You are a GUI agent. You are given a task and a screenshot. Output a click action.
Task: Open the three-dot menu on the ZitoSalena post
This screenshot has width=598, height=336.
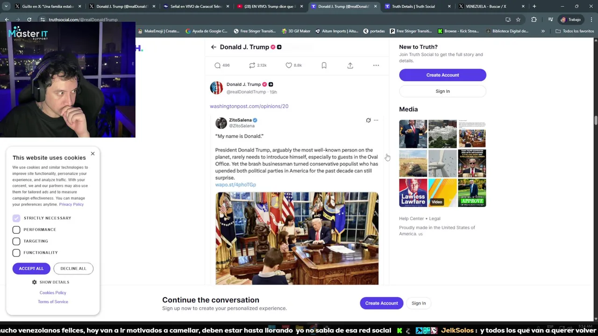pos(376,120)
